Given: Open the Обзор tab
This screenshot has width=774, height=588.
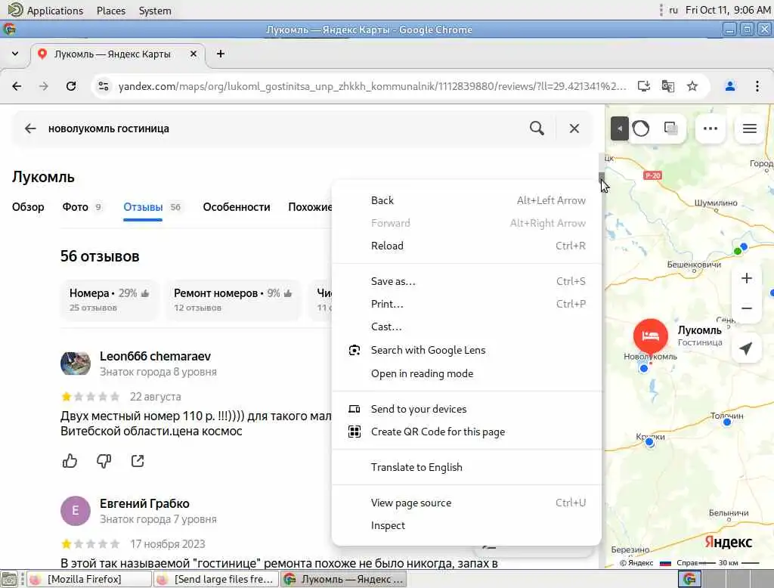Looking at the screenshot, I should (28, 207).
